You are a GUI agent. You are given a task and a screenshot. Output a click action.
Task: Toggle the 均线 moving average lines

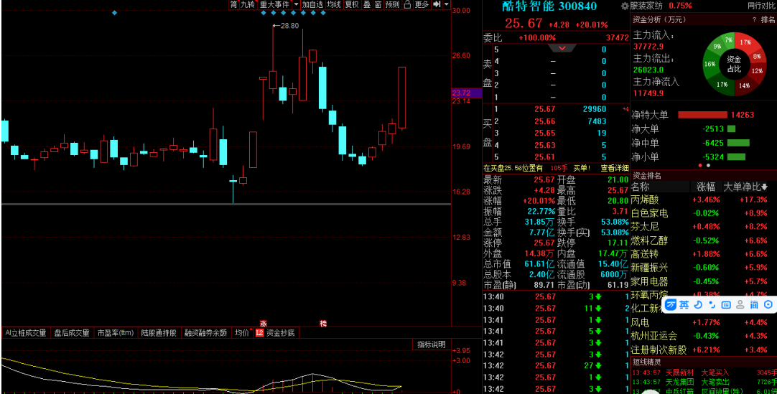(333, 4)
